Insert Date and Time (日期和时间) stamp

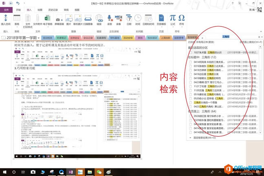[x=148, y=20]
